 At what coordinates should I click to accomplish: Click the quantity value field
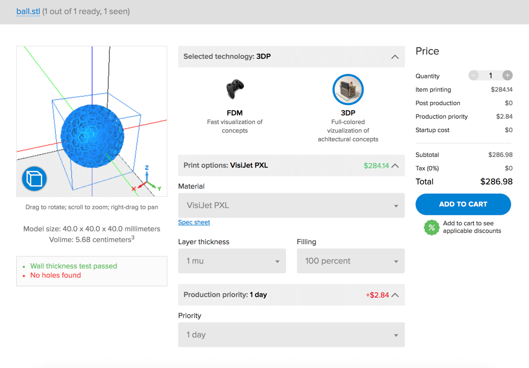[490, 76]
